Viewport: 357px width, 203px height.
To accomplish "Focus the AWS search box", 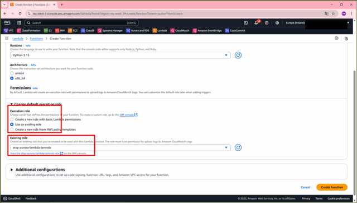I will coord(81,23).
